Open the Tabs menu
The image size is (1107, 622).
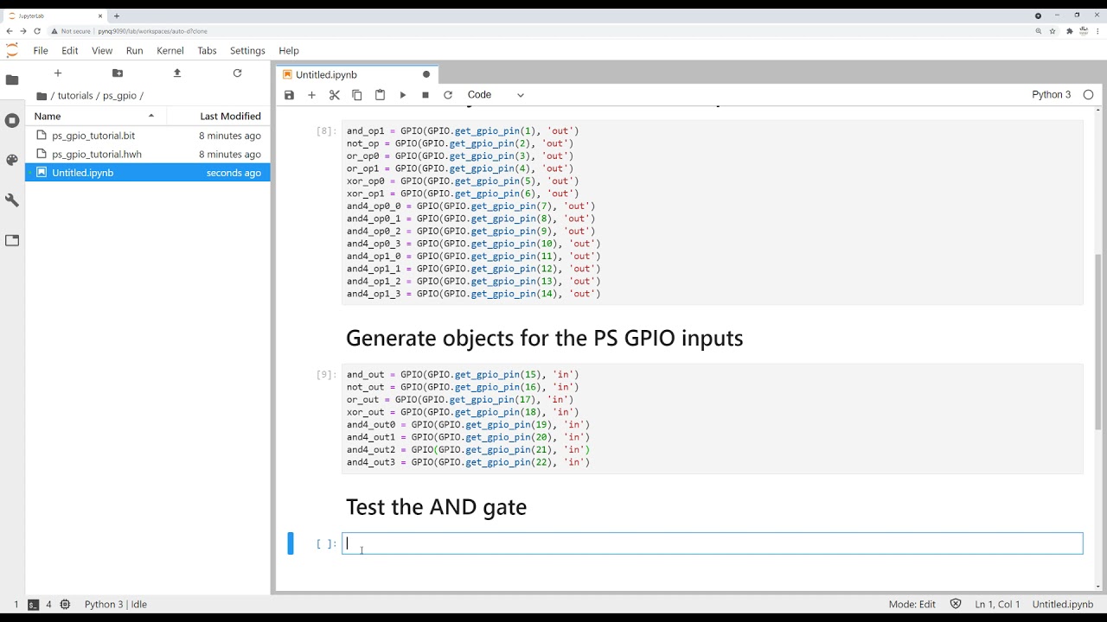(x=207, y=51)
